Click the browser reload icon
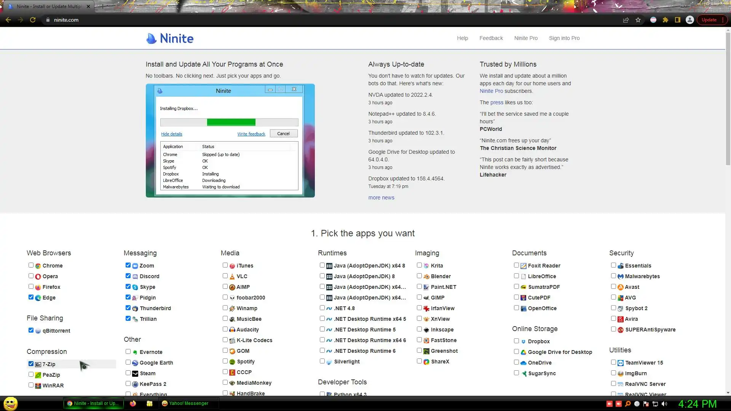731x411 pixels. [x=33, y=20]
